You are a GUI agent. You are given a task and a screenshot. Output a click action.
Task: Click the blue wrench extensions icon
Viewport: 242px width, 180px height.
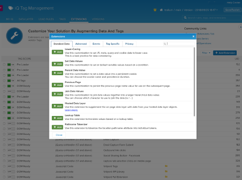coord(15,35)
